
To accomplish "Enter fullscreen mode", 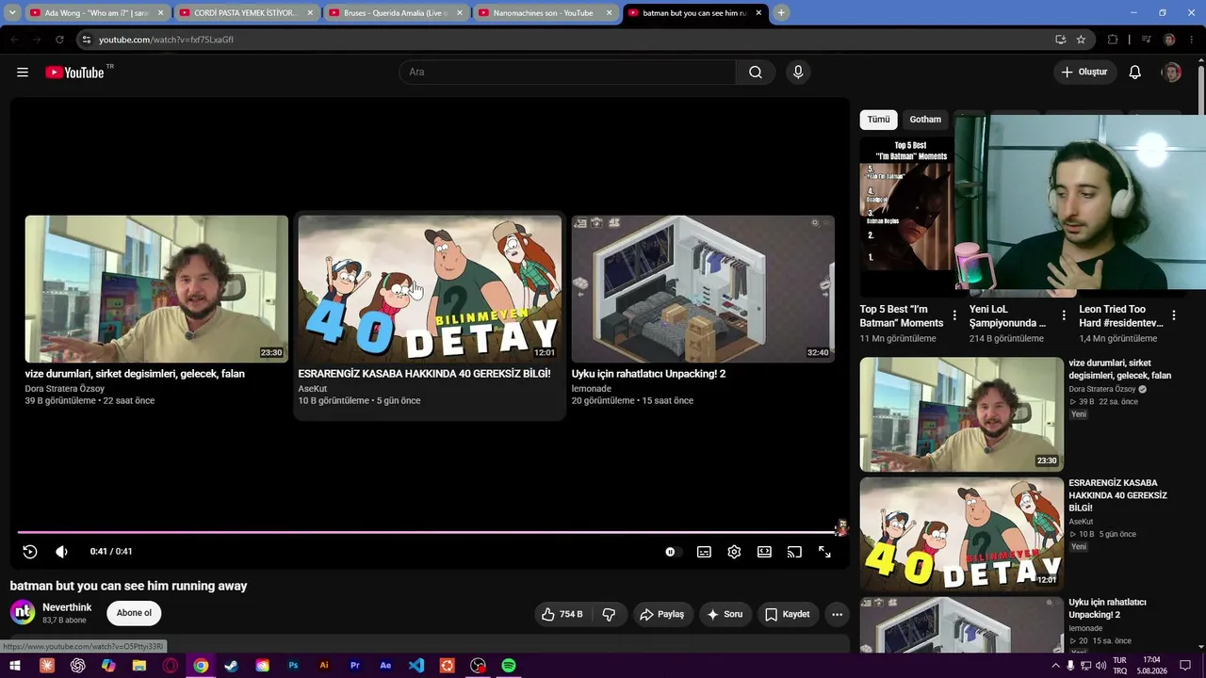I will tap(824, 552).
